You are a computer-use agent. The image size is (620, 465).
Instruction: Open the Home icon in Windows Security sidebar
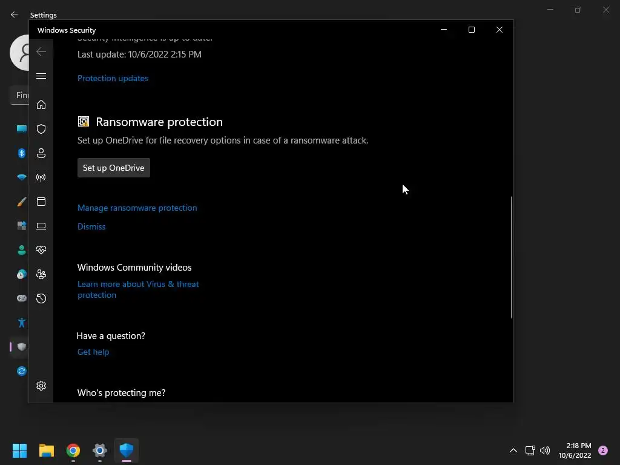coord(41,104)
